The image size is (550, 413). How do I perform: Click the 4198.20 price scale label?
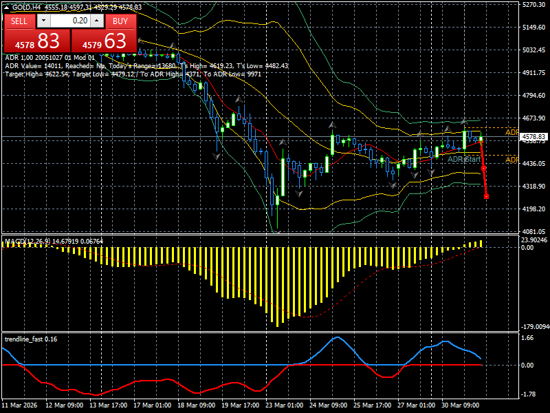[534, 209]
